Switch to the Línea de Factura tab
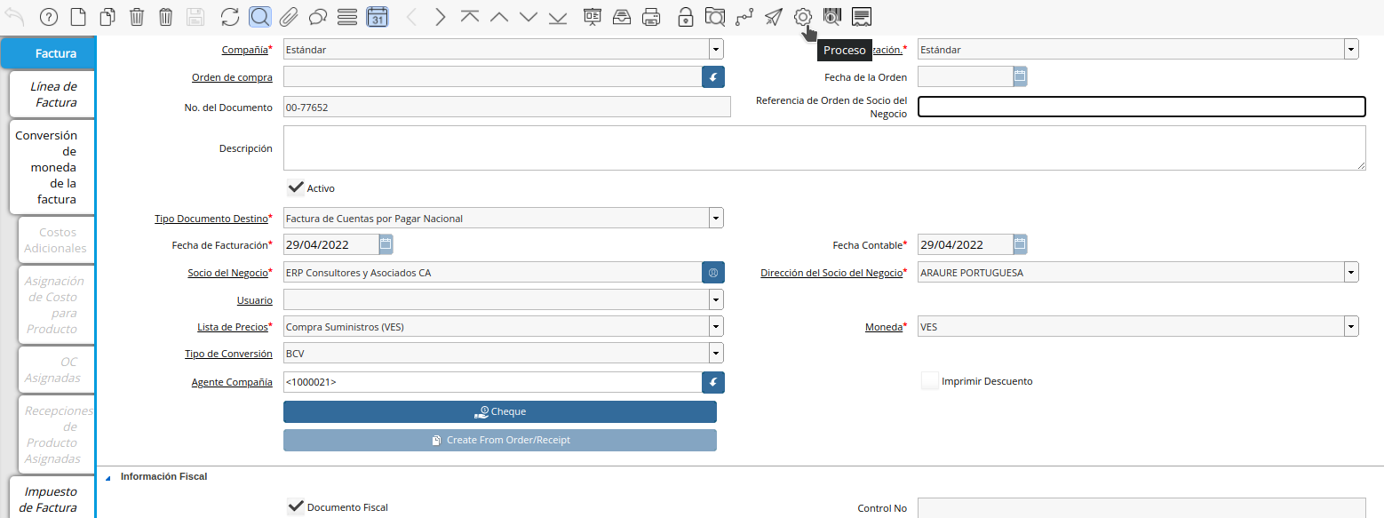Image resolution: width=1384 pixels, height=518 pixels. (52, 94)
